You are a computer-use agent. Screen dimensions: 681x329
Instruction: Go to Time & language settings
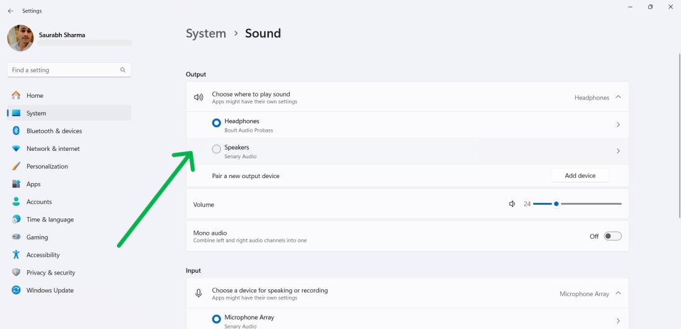pos(50,220)
